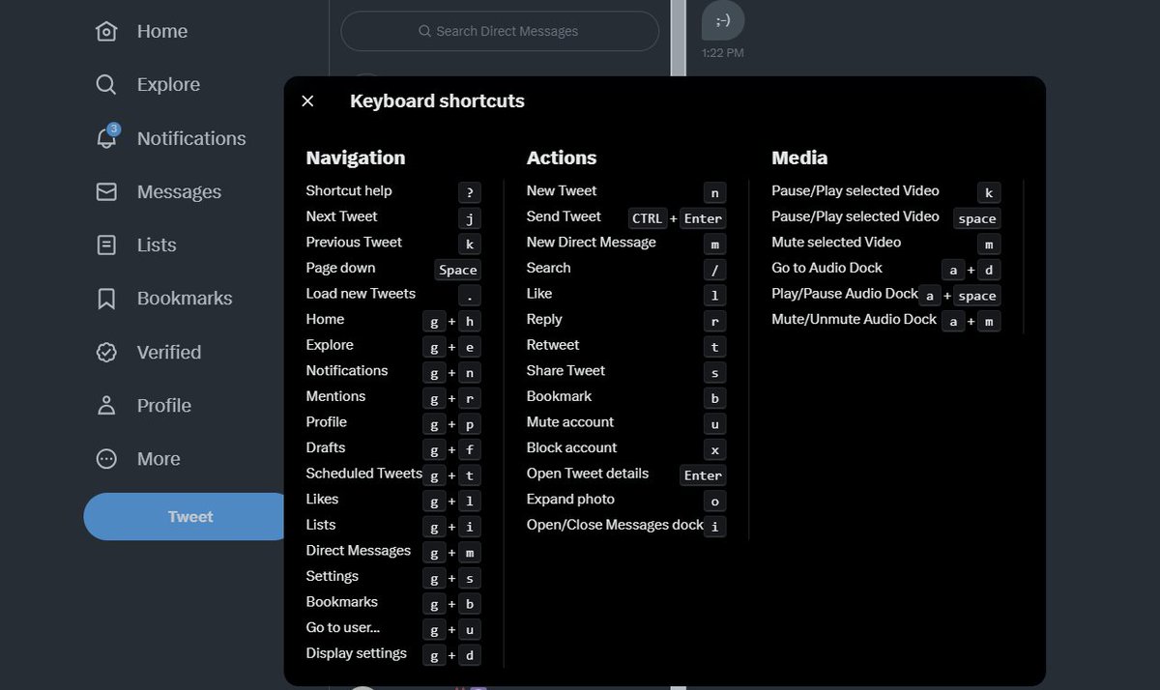Click the 'Mentions' shortcut label
The width and height of the screenshot is (1160, 690).
[x=335, y=396]
